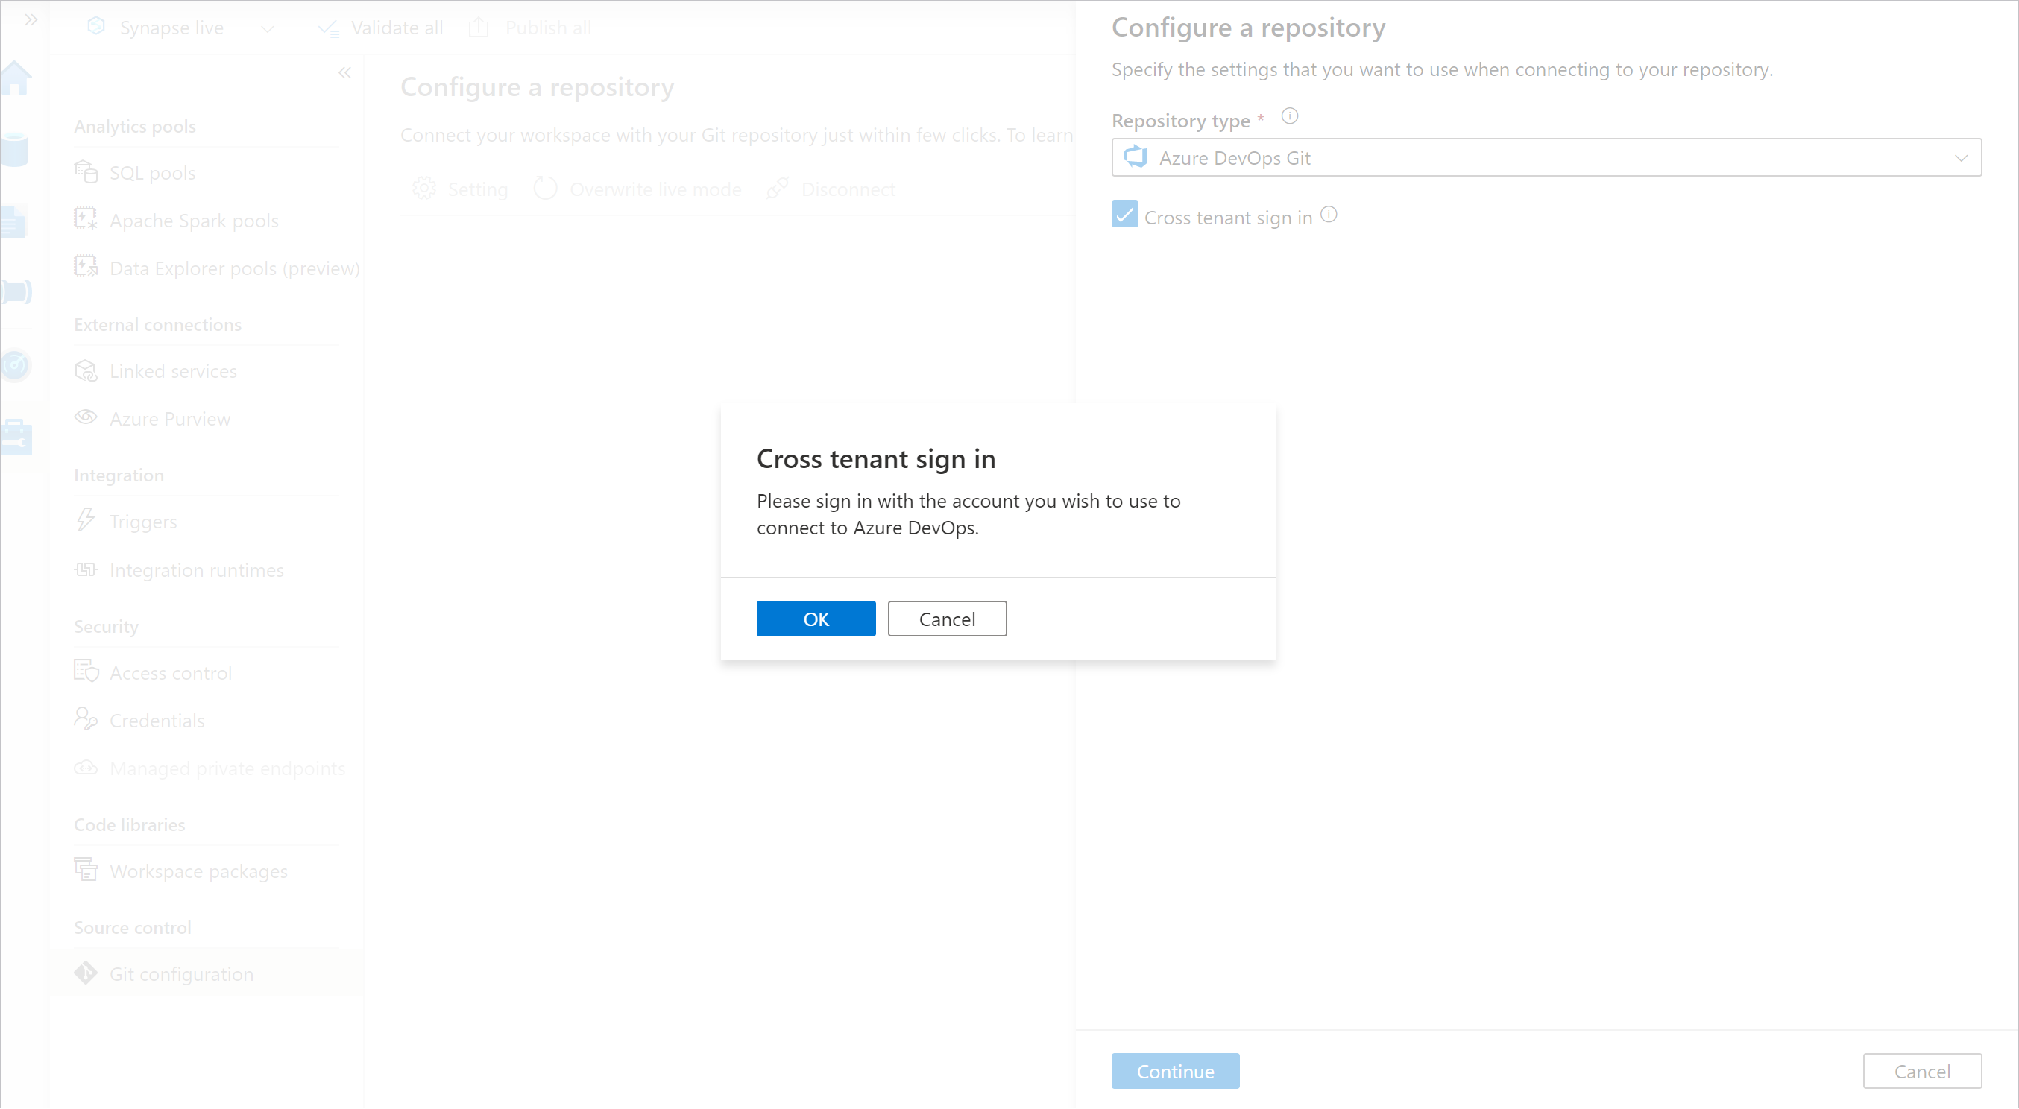Select the Source control menu section
The image size is (2019, 1109).
pos(131,926)
